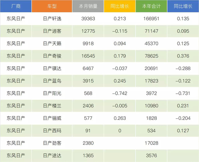Click the 日产奇骏 model cell
Viewport: 199px width, 162px height.
pos(52,56)
